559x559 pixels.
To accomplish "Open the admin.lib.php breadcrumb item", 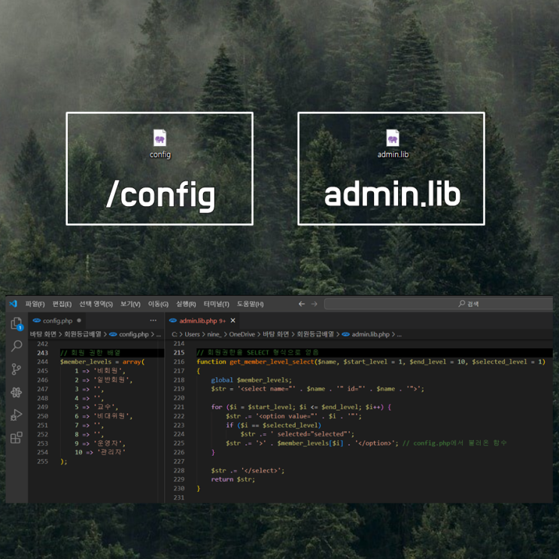I will 366,334.
